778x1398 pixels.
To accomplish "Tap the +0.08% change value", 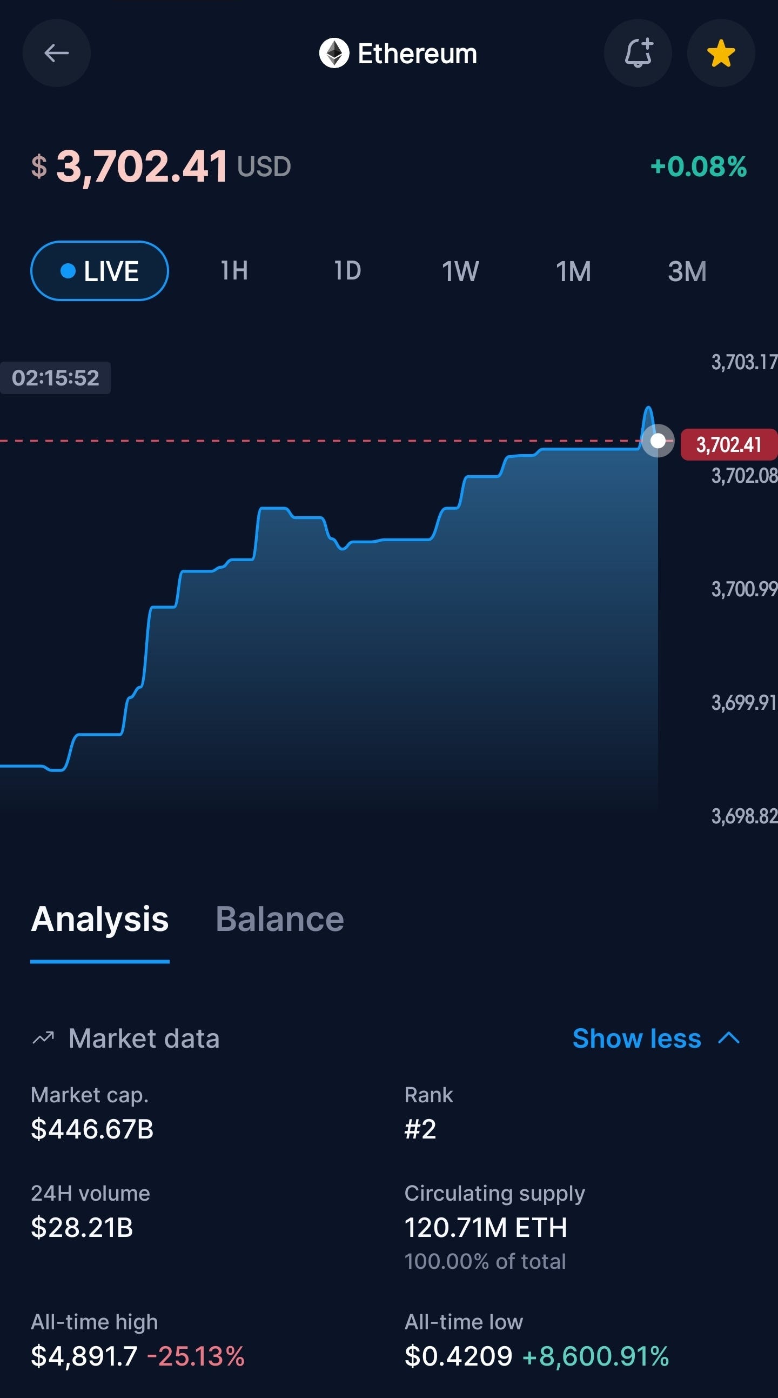I will pos(698,167).
